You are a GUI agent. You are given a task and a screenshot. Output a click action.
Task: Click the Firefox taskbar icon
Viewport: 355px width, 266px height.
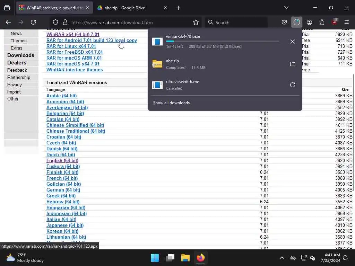click(201, 258)
